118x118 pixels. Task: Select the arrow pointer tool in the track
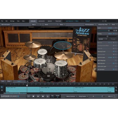point(2,87)
